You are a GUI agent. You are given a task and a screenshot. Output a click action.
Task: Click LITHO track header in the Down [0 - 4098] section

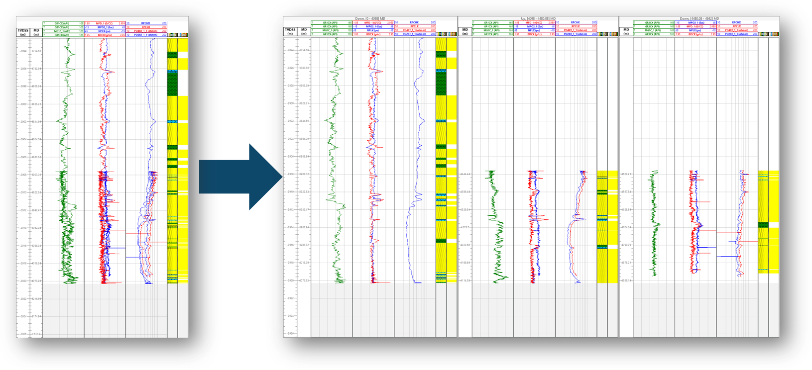[441, 34]
